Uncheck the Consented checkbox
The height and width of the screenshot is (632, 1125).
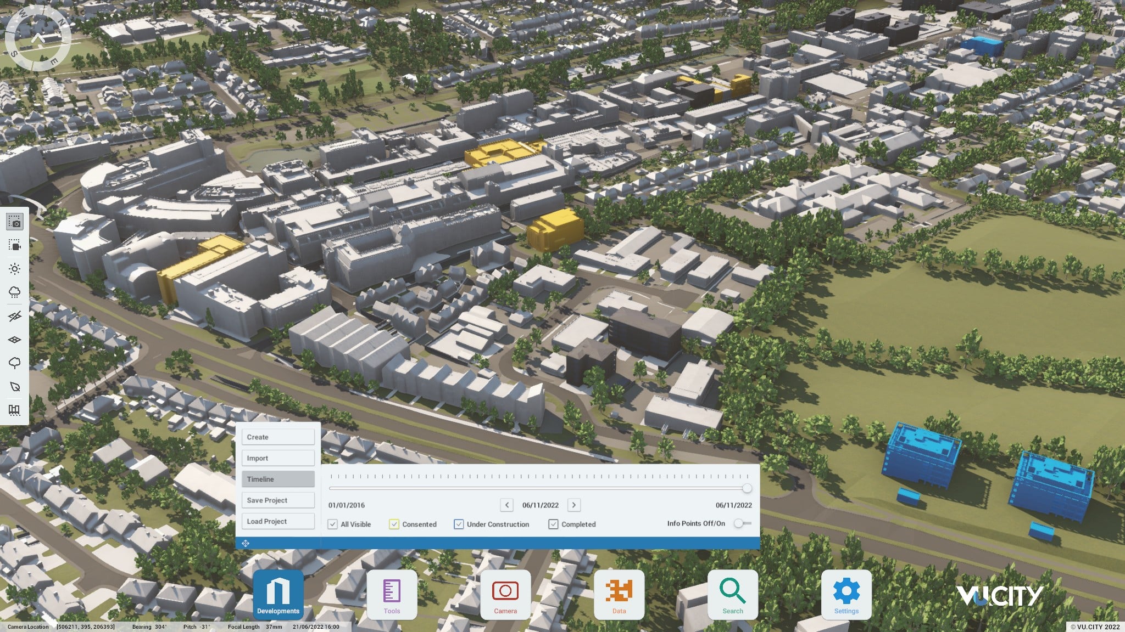(x=394, y=524)
